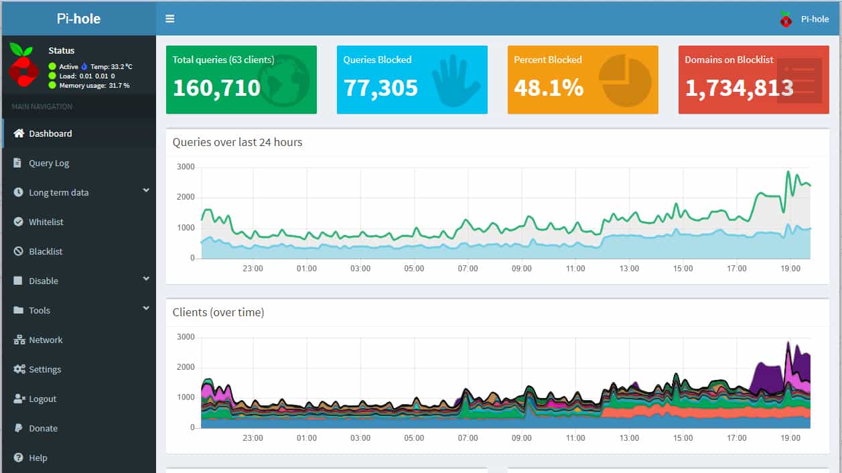Toggle the sidebar with the hamburger icon
Viewport: 842px width, 473px height.
click(170, 19)
